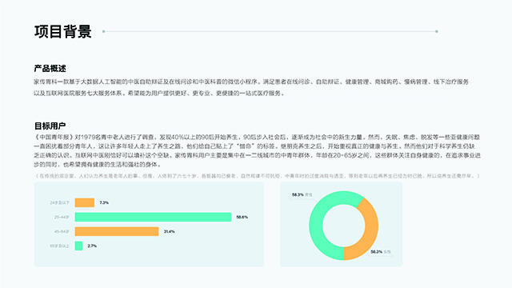Click the orange 45-64岁 bar

[117, 231]
